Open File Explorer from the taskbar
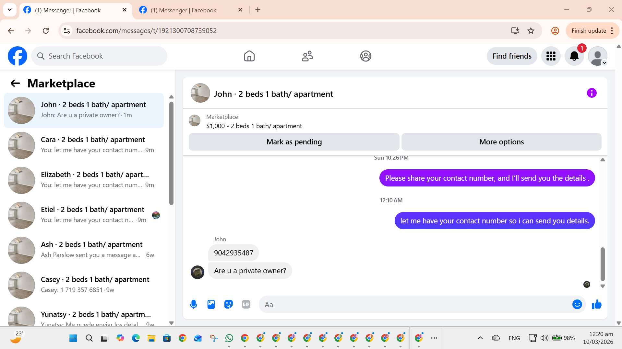The image size is (622, 349). pyautogui.click(x=151, y=338)
